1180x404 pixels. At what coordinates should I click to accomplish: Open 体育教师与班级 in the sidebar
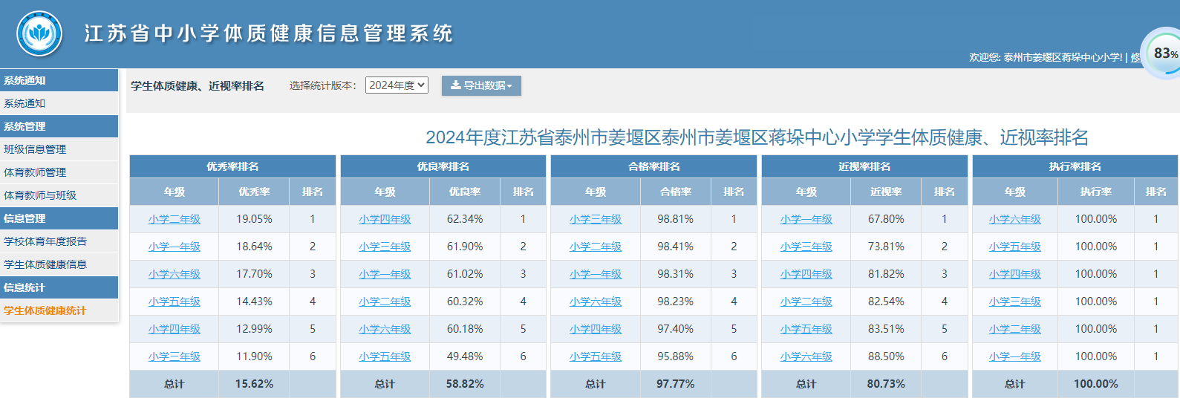[x=59, y=195]
